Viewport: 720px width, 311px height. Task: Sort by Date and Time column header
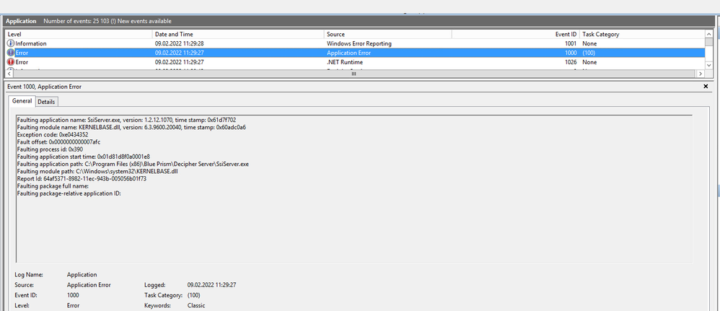238,34
